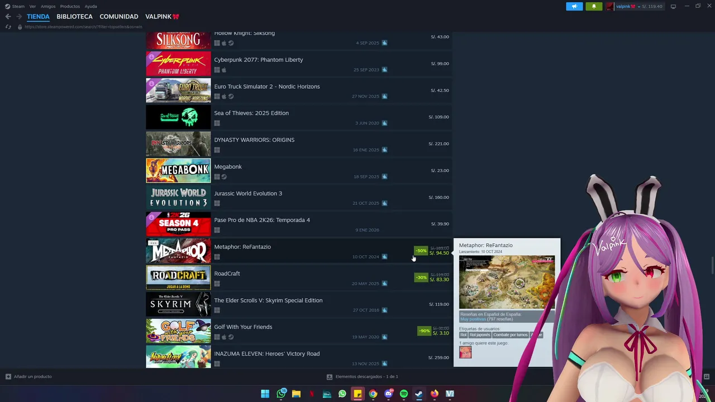Click the friend avatar wishing Metaphor

465,352
